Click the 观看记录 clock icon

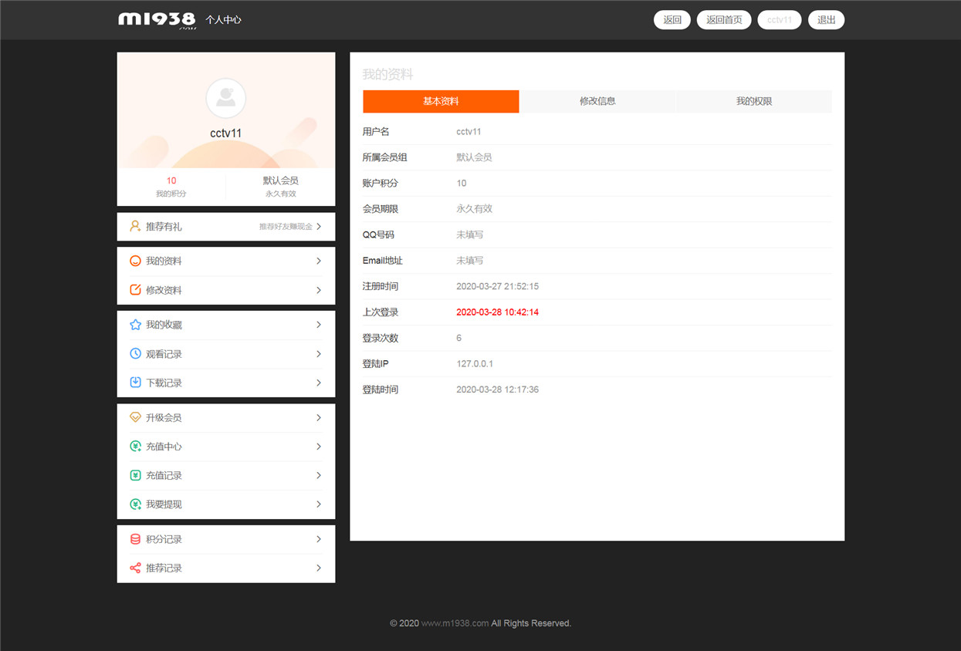click(x=135, y=354)
